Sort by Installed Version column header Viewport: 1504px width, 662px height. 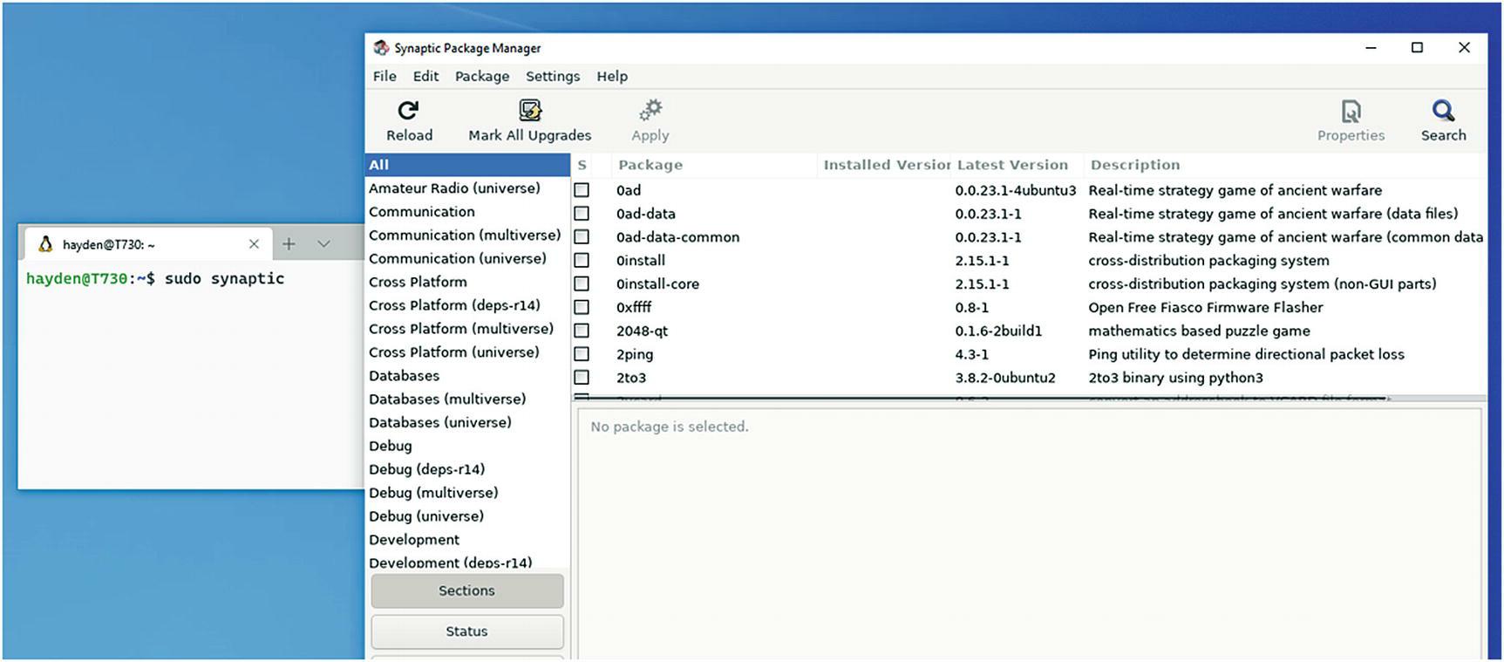coord(886,165)
